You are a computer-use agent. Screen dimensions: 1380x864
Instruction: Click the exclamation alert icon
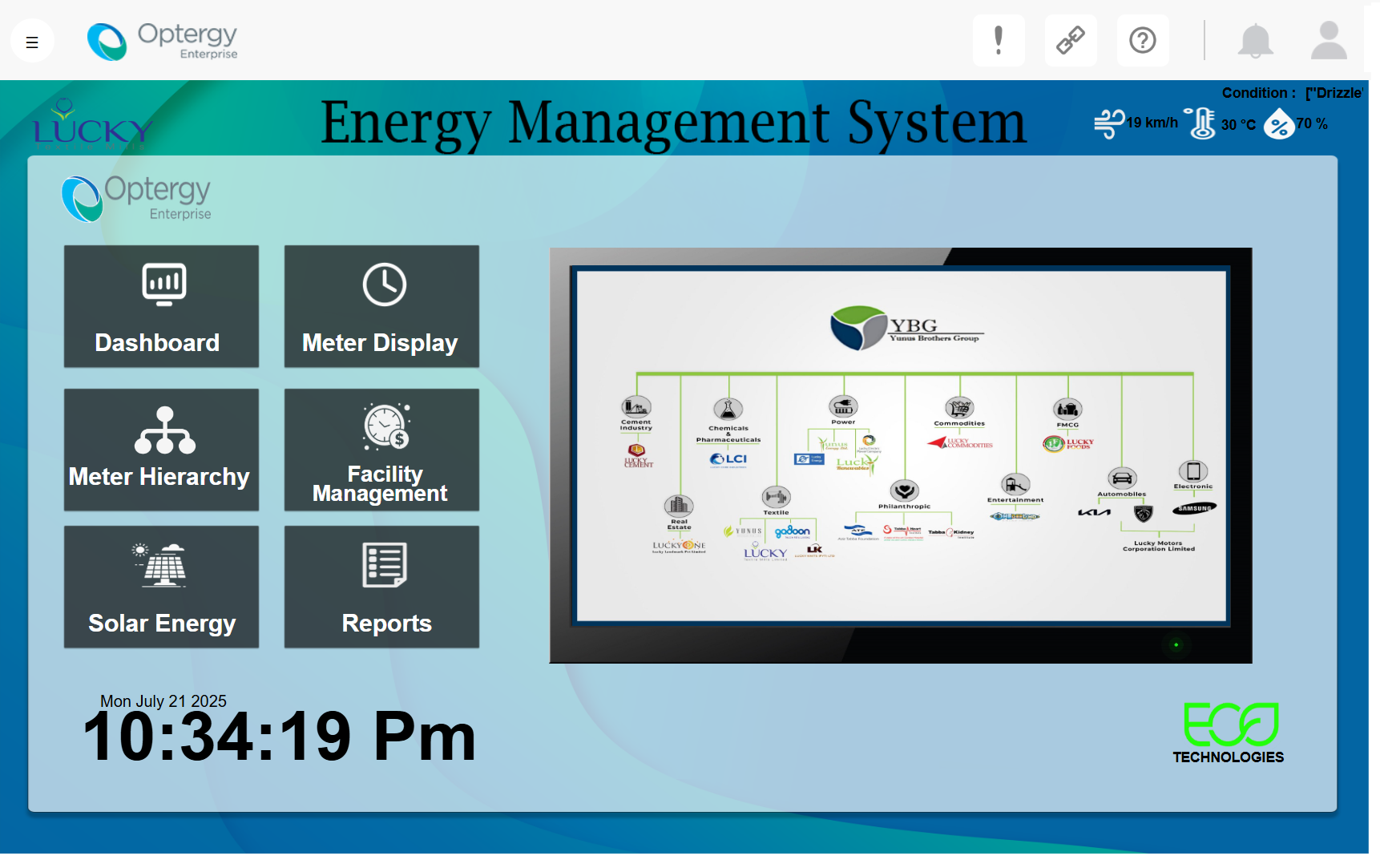click(998, 40)
